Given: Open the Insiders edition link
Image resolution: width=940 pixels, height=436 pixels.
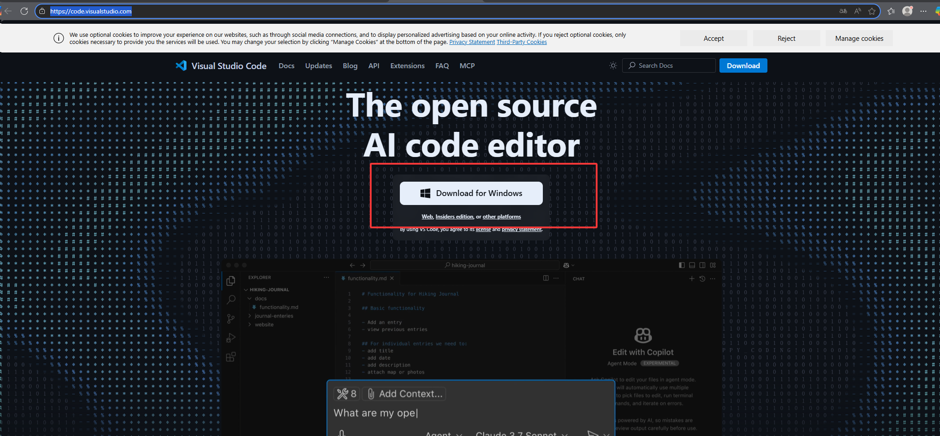Looking at the screenshot, I should (x=455, y=217).
